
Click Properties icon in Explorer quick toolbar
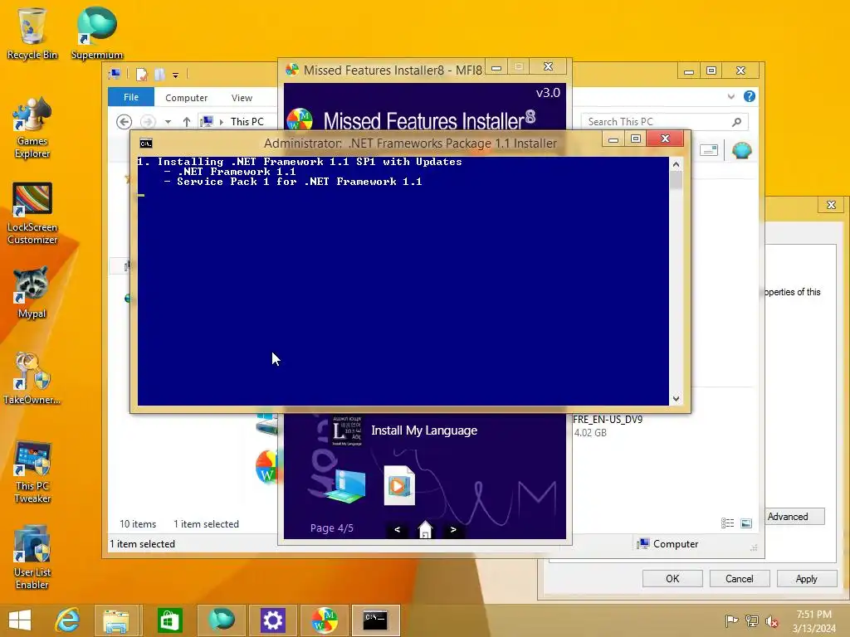(x=141, y=74)
